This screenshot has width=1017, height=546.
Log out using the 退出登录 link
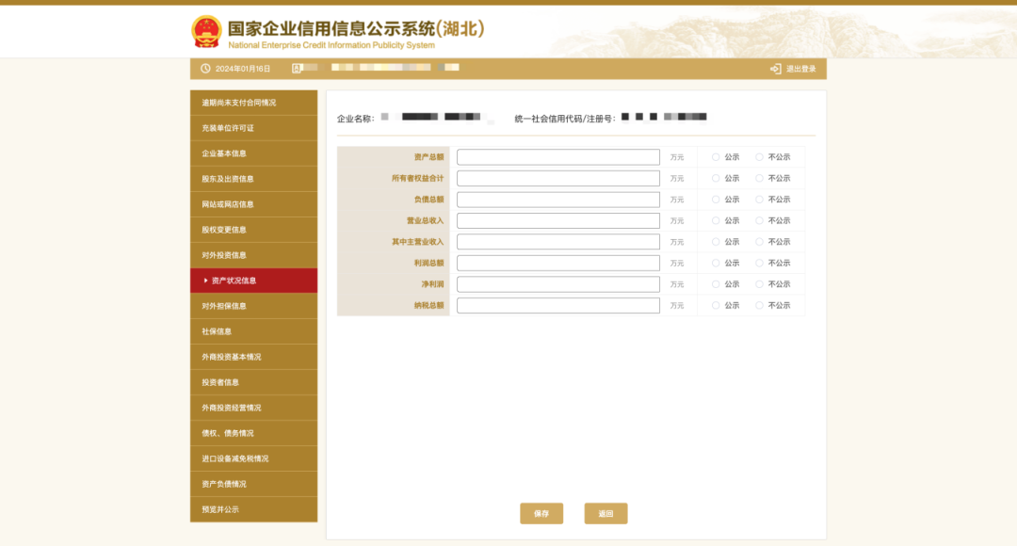point(793,69)
